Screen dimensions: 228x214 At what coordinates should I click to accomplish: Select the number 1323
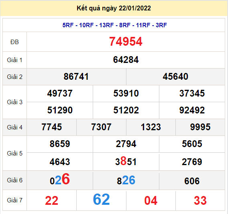pos(151,127)
